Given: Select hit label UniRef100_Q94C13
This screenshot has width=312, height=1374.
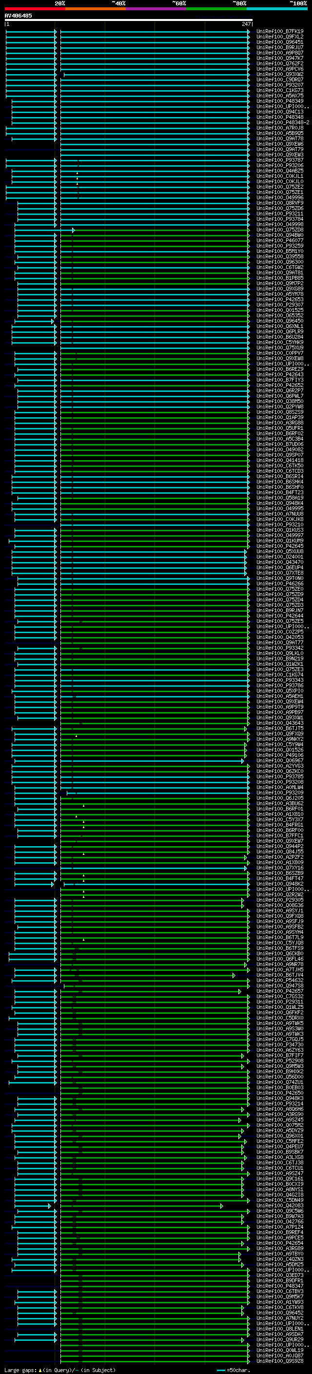Looking at the screenshot, I should coord(280,112).
